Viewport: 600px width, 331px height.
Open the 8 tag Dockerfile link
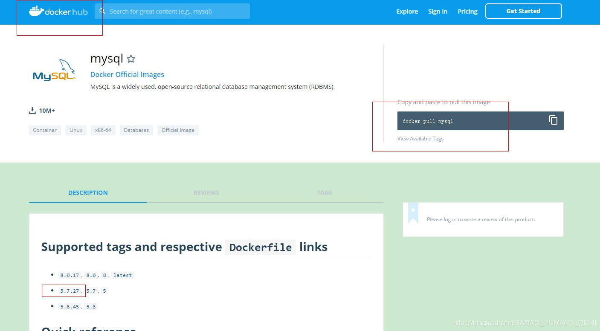[x=104, y=275]
